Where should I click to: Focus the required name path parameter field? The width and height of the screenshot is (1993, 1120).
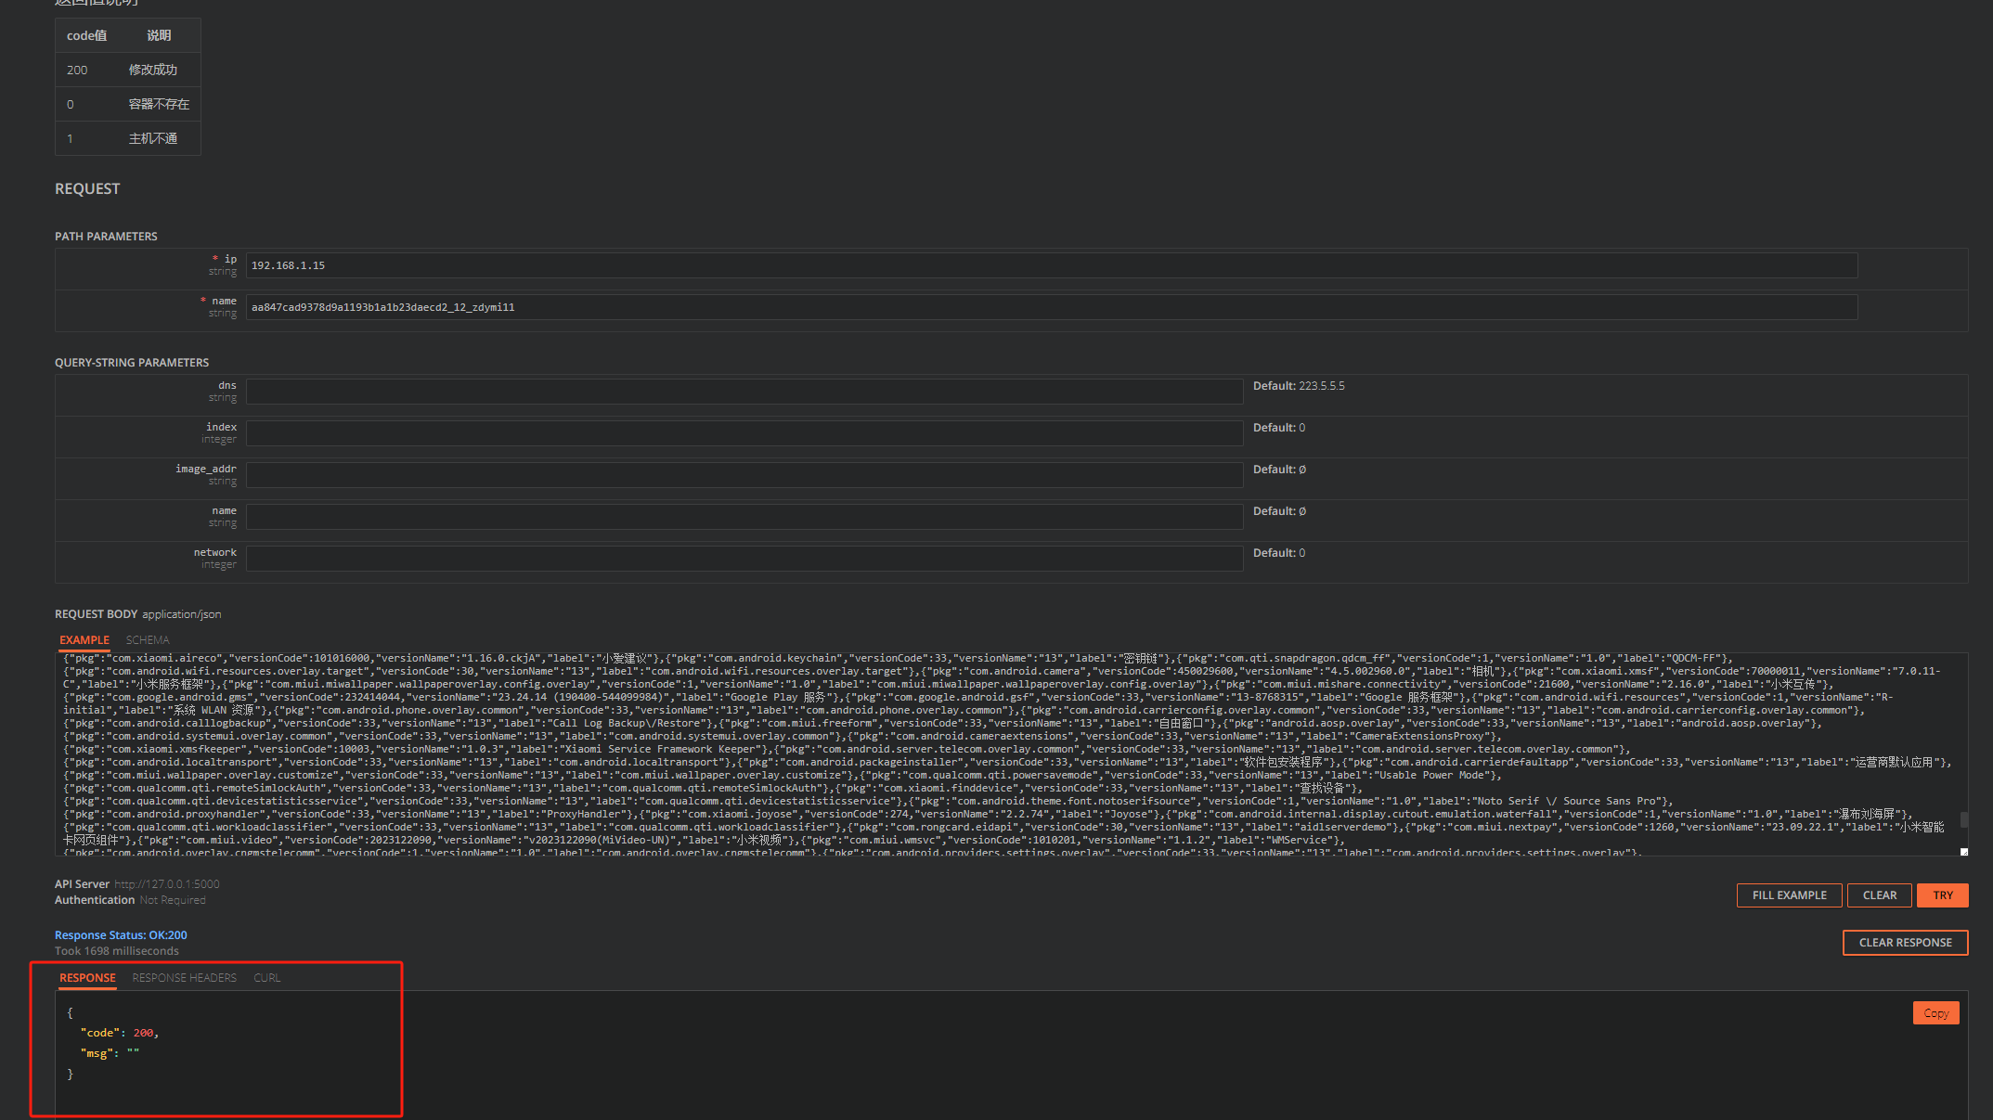tap(1051, 307)
